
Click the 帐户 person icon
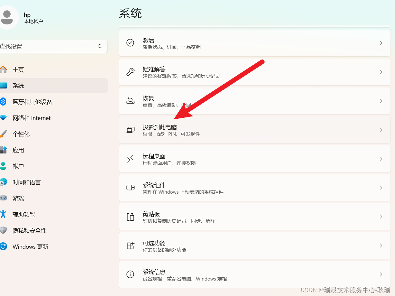pyautogui.click(x=3, y=166)
